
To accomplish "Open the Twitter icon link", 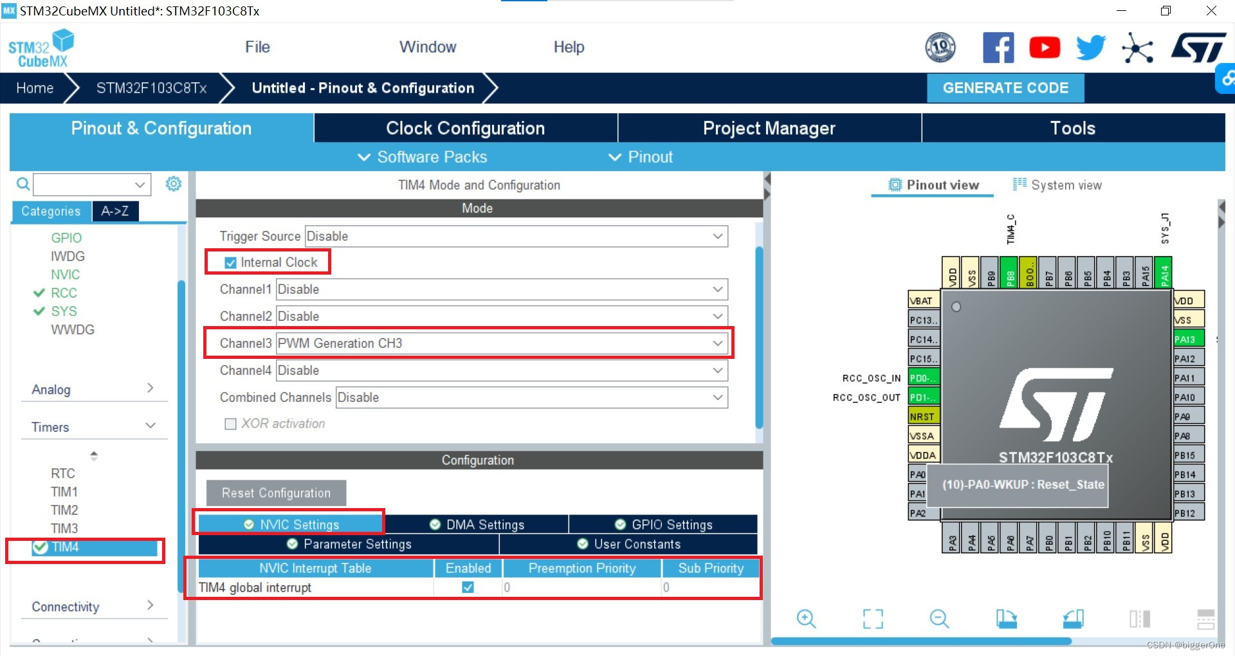I will coord(1091,48).
